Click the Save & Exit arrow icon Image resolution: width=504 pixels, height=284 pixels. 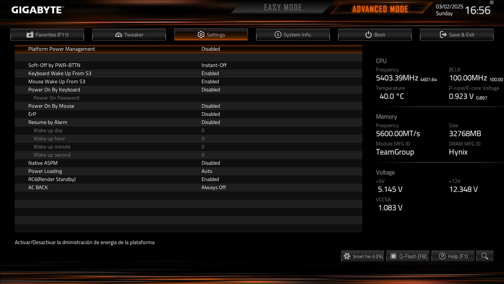click(443, 35)
